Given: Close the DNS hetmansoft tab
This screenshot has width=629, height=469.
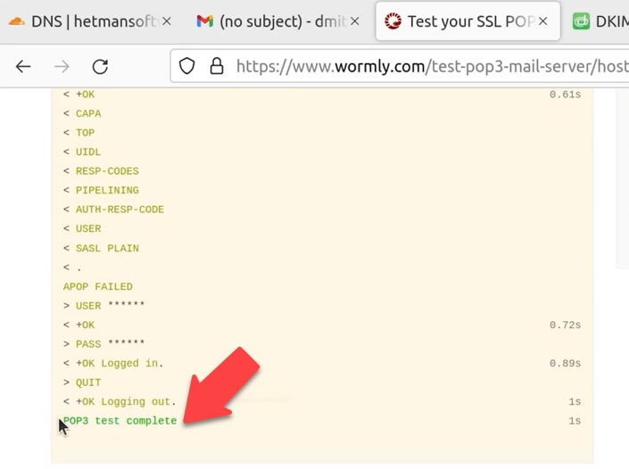Looking at the screenshot, I should 167,21.
